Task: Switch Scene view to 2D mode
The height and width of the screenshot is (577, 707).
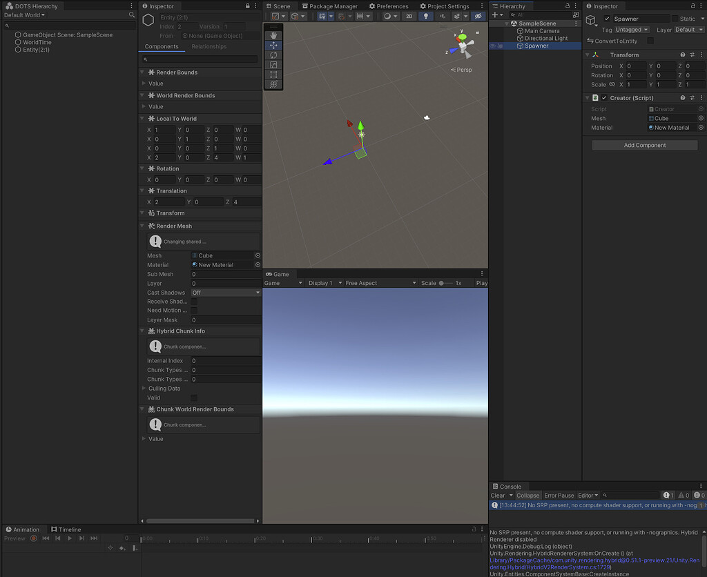Action: (409, 16)
